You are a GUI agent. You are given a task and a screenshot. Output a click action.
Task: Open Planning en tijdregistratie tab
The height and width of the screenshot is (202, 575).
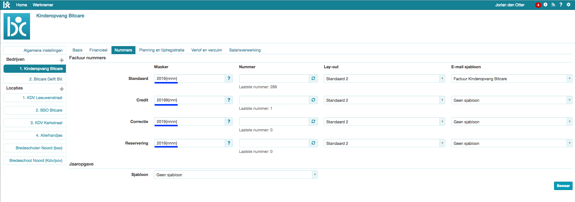pyautogui.click(x=162, y=50)
